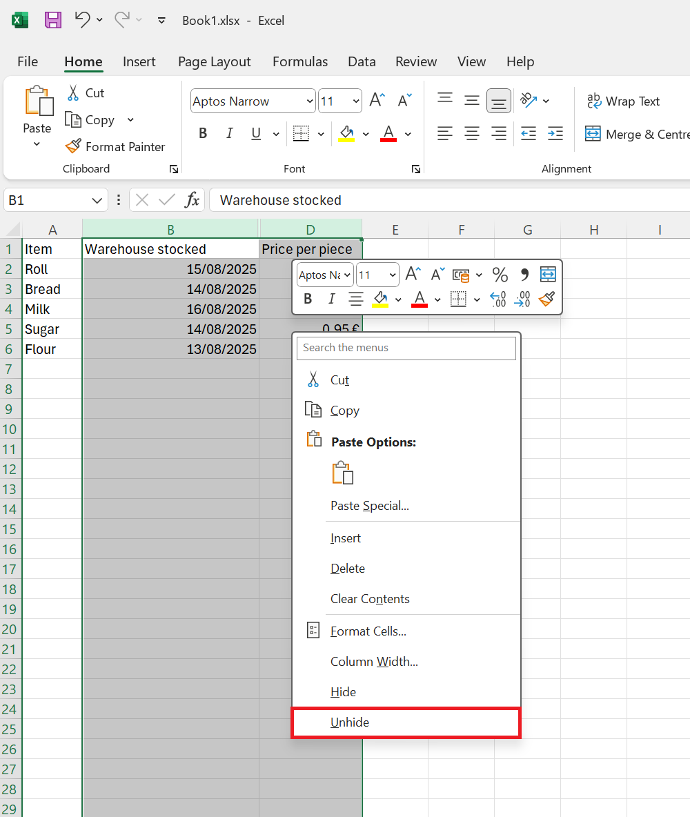
Task: Open the View tab
Action: click(x=472, y=61)
